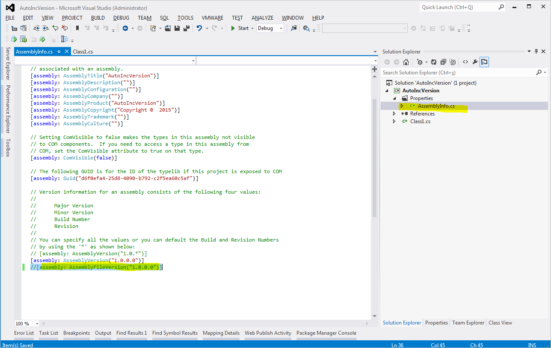Toggle a bookmark with the bookmark icon
Screen dimensions: 551x348
(77, 28)
